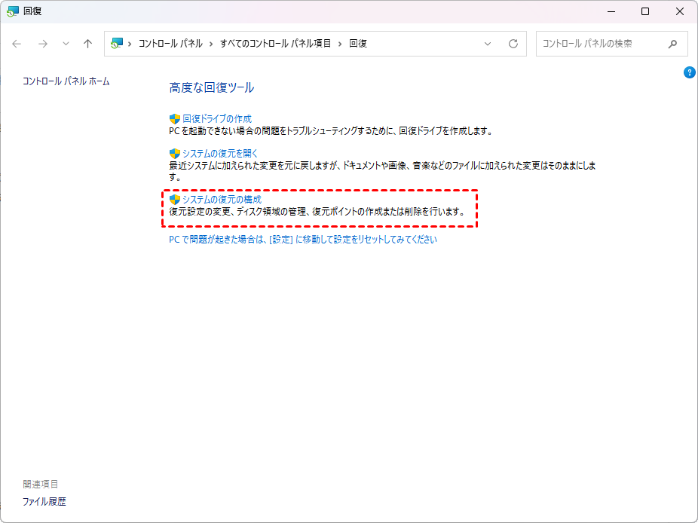Maximize the 回復 window
The width and height of the screenshot is (698, 523).
(x=645, y=11)
